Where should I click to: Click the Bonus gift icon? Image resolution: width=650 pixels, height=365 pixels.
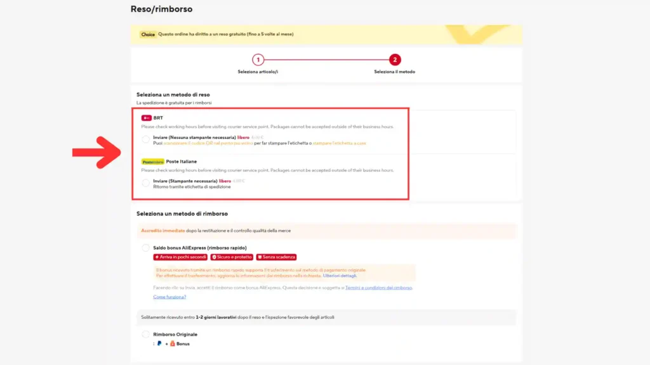coord(173,343)
